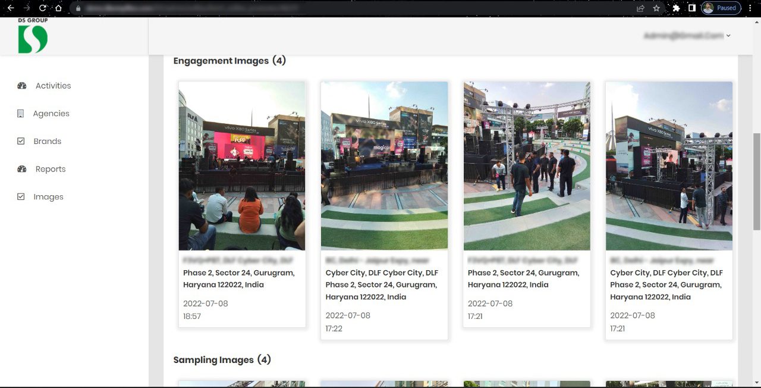Click the Reports dashboard icon
Image resolution: width=761 pixels, height=388 pixels.
coord(22,169)
